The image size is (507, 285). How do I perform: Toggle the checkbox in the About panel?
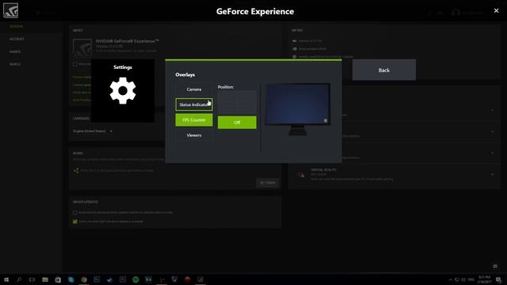point(75,64)
